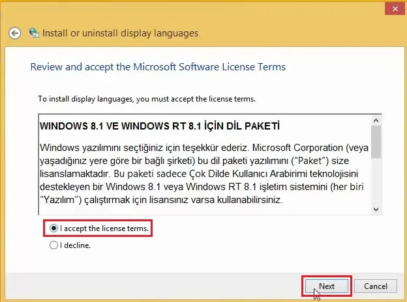The width and height of the screenshot is (407, 302).
Task: Close the display languages wizard window
Action: tap(395, 9)
